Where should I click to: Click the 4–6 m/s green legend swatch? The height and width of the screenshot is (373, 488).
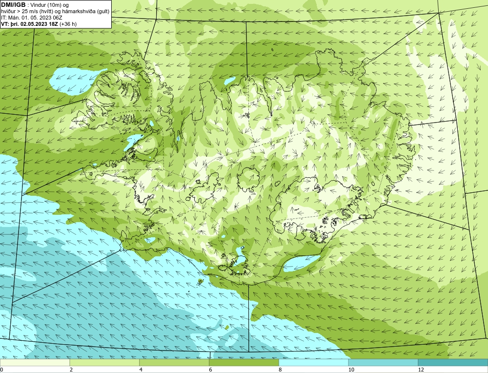click(174, 362)
